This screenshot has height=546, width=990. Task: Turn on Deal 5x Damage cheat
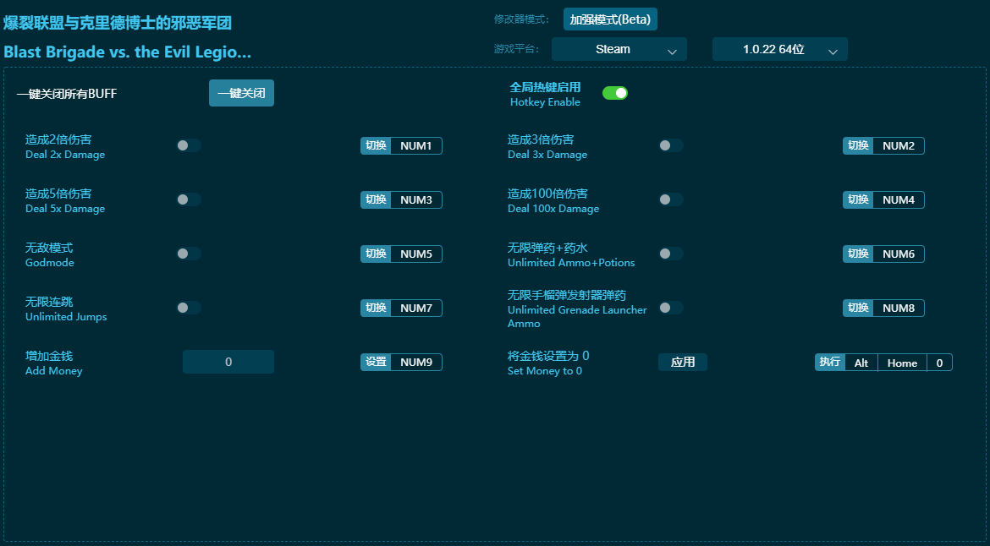coord(188,199)
